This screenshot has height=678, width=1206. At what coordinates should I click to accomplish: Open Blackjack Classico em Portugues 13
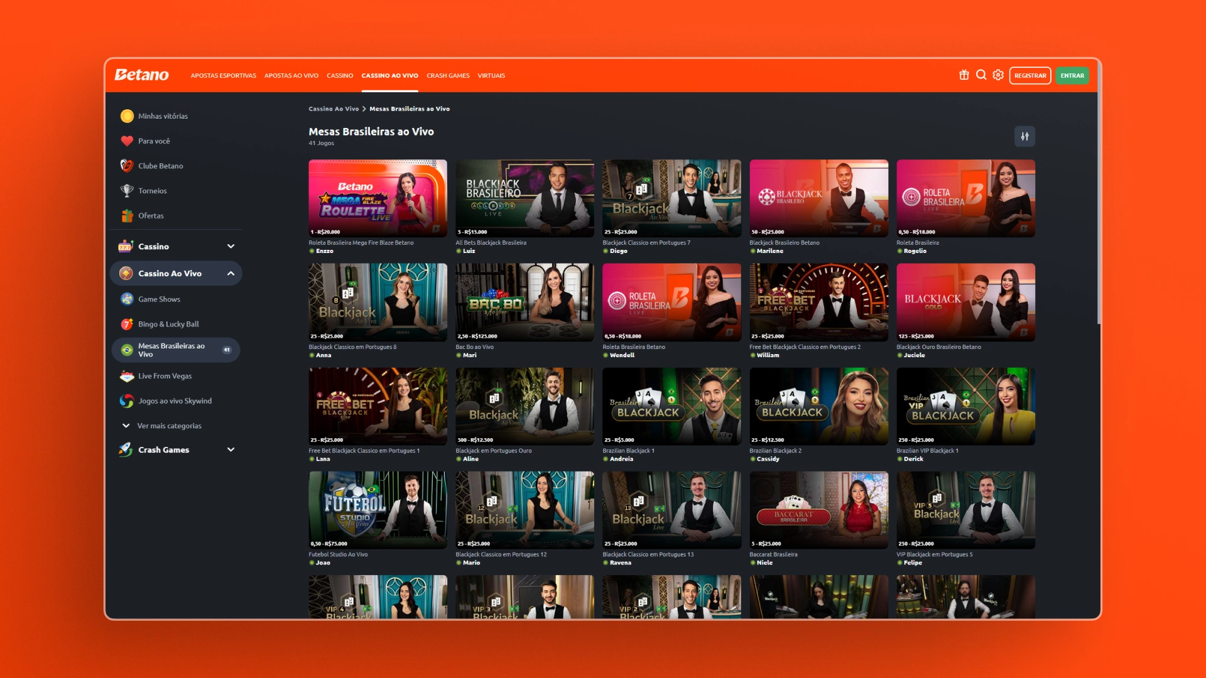671,510
